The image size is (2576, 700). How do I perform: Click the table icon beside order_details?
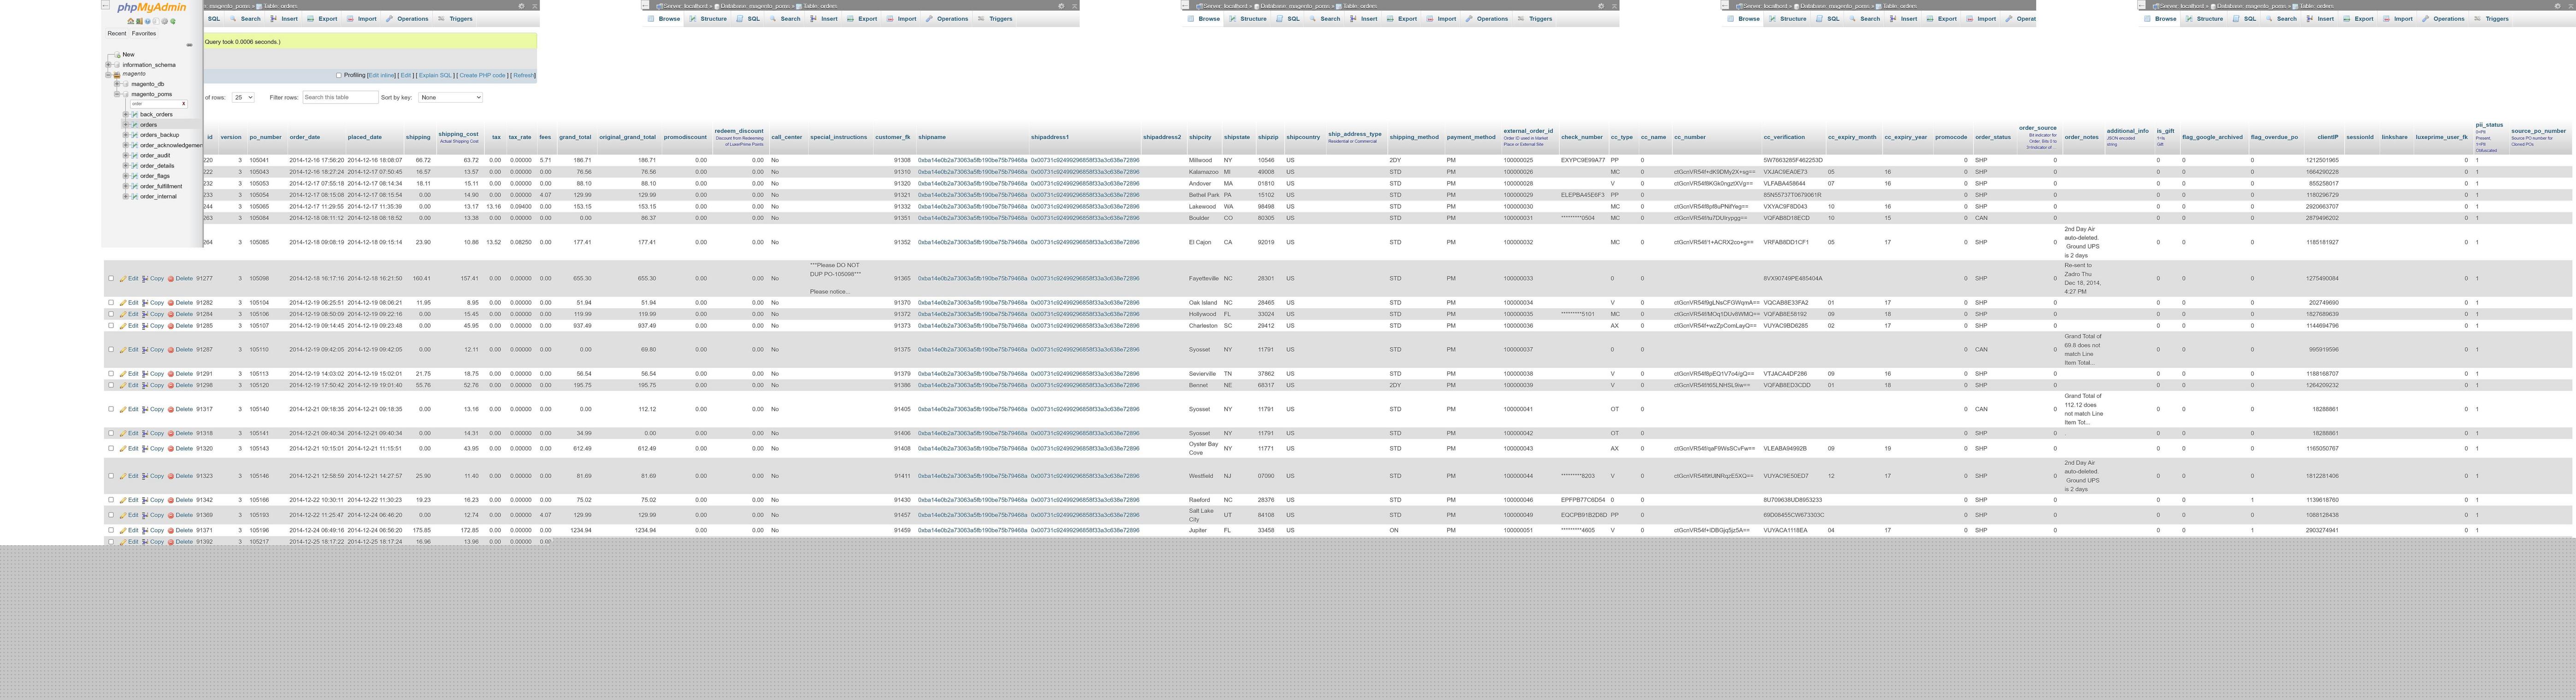pos(135,166)
